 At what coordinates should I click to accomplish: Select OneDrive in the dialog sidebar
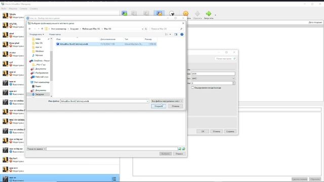click(x=39, y=61)
